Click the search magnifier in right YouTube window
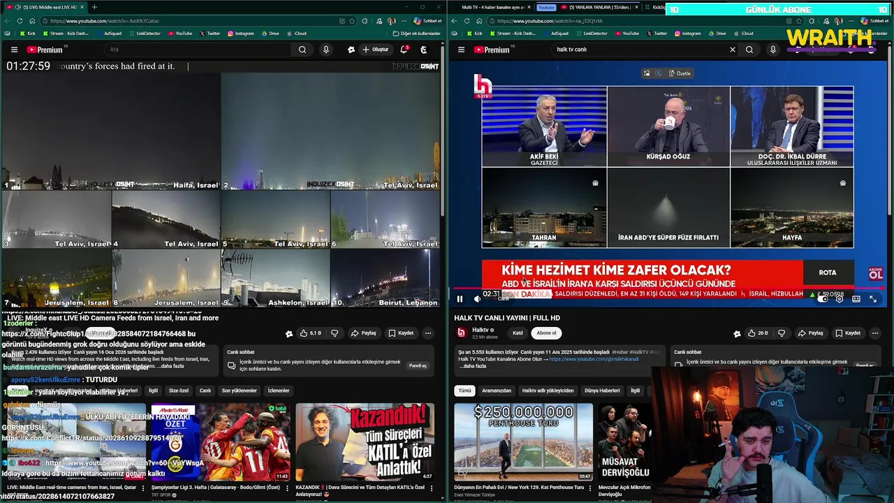 point(749,50)
